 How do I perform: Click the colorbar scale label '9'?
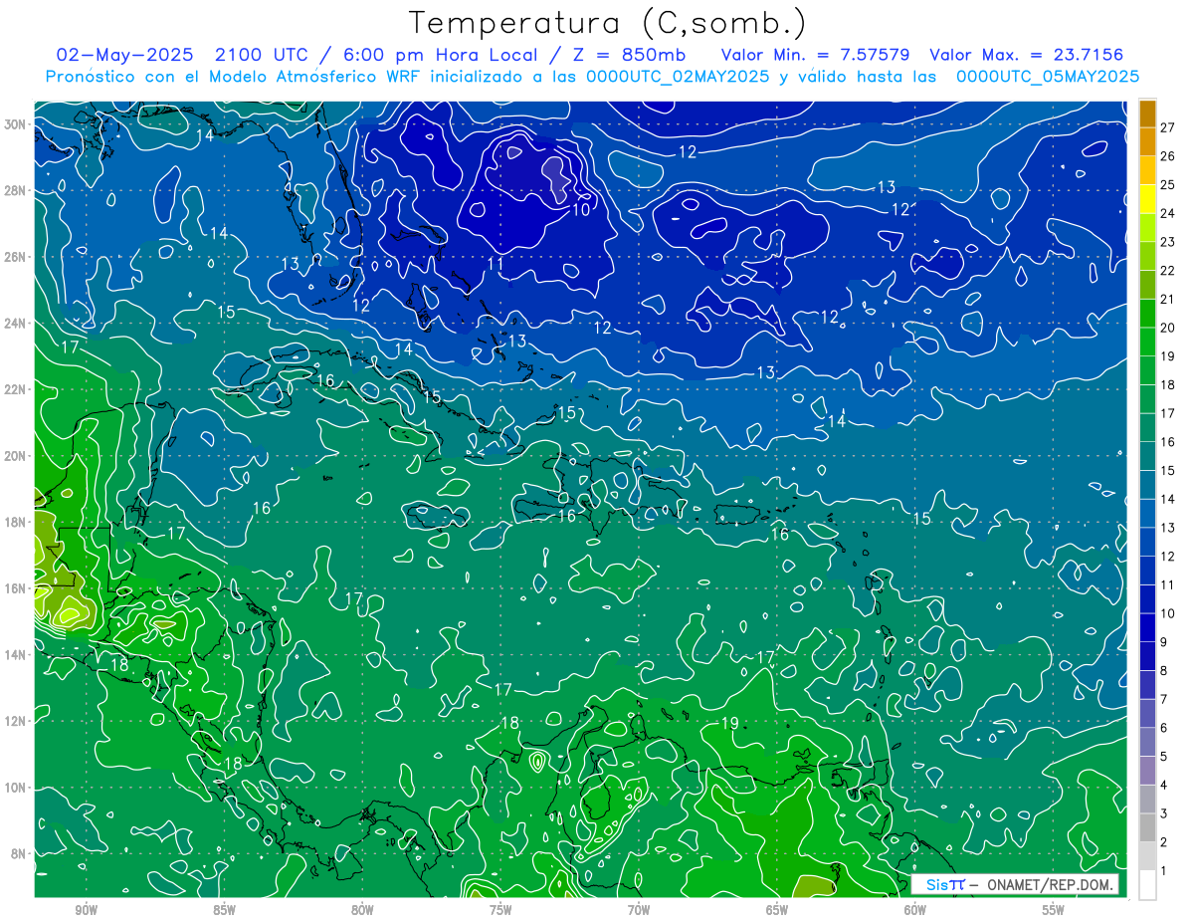click(1164, 642)
